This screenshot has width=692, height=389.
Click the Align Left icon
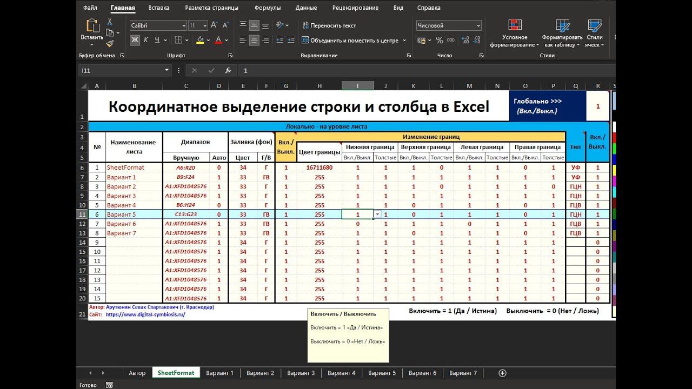(243, 40)
